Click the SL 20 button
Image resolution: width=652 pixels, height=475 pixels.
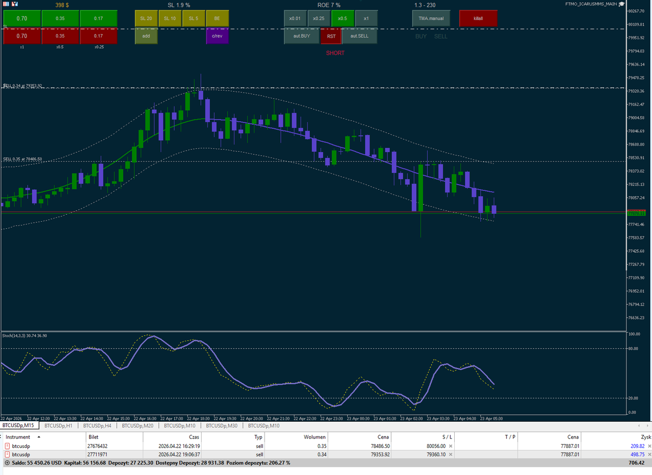[x=146, y=18]
